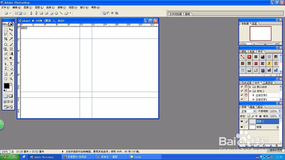The height and width of the screenshot is (160, 285).
Task: Open the 文件浏览器 palette tab
Action: (x=176, y=14)
